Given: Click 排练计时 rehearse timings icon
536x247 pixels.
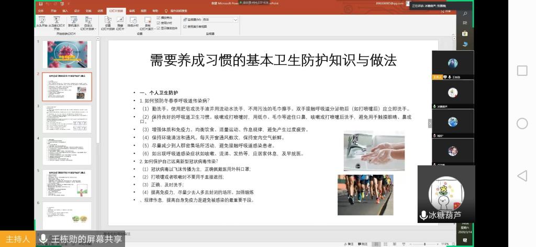Looking at the screenshot, I should tap(135, 22).
